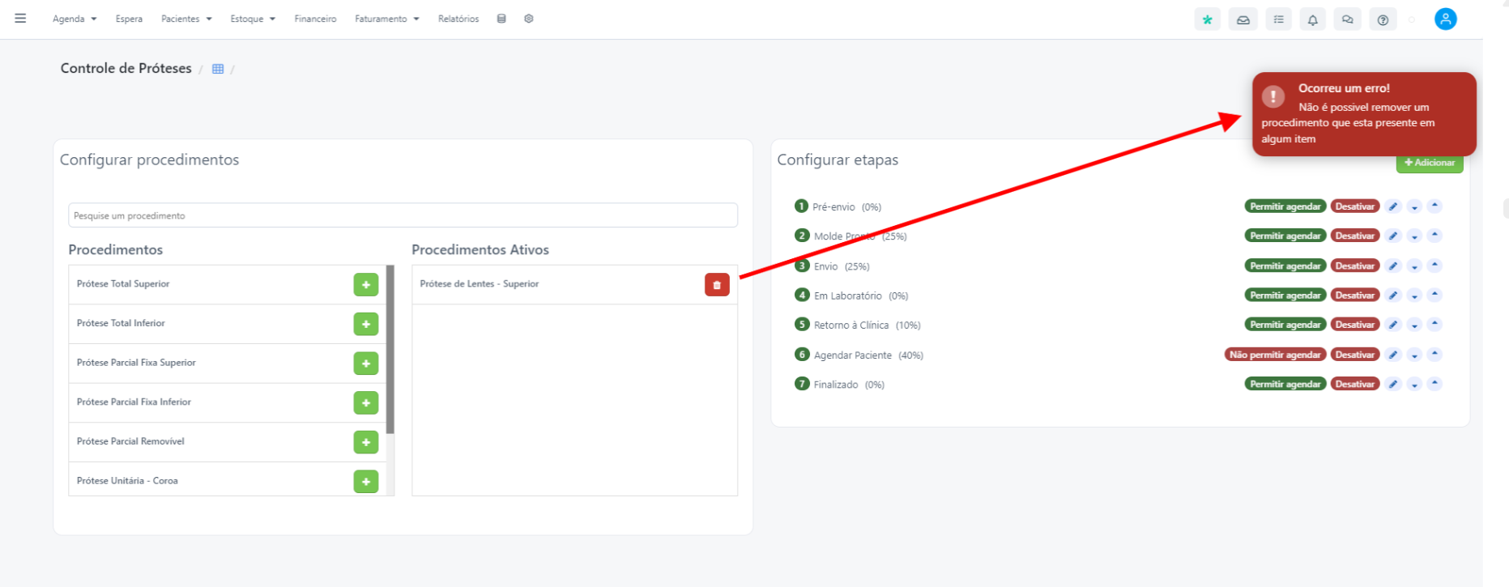1509x587 pixels.
Task: Add Prótese Parcial Fixa Inferior with plus button
Action: click(366, 402)
